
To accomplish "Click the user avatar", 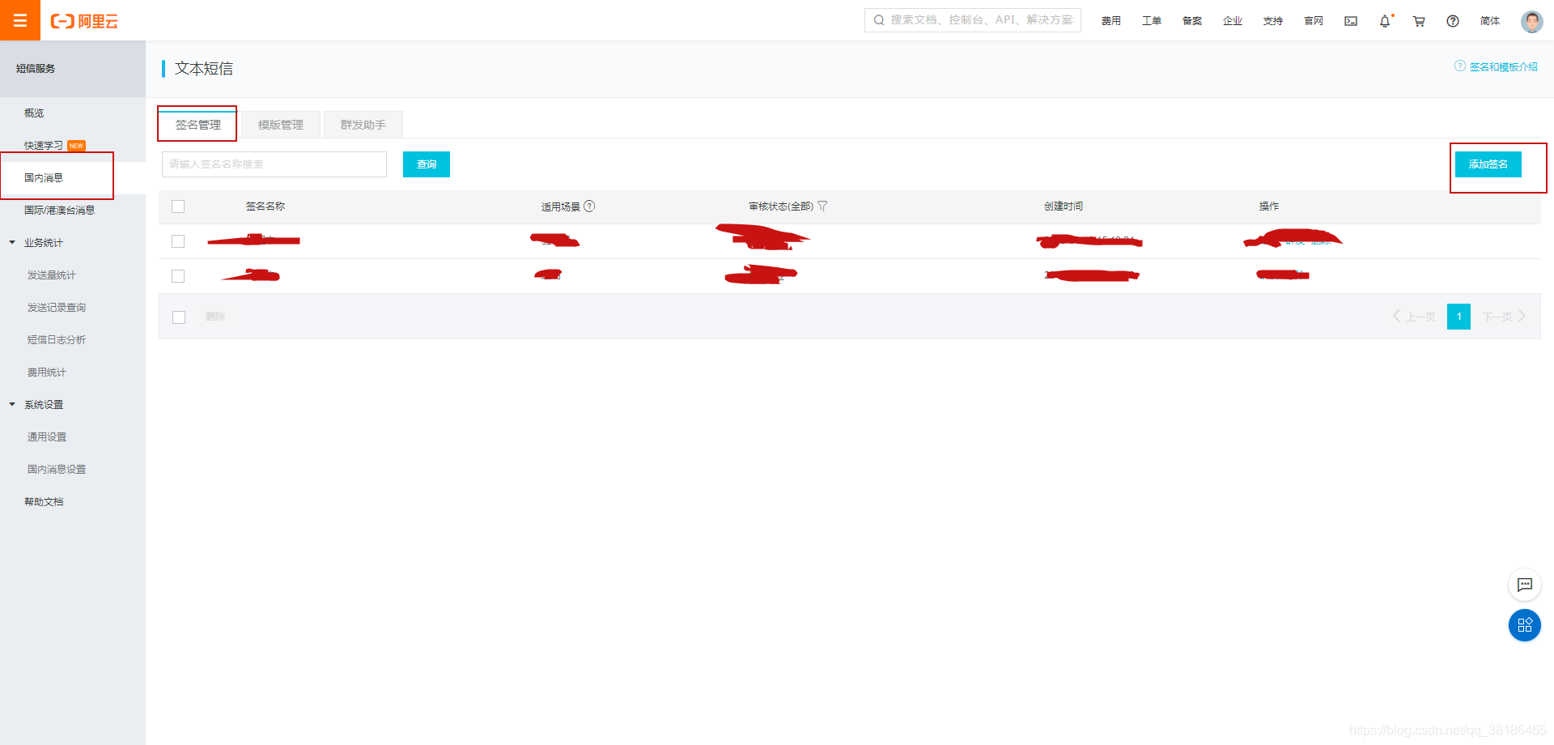I will 1531,21.
